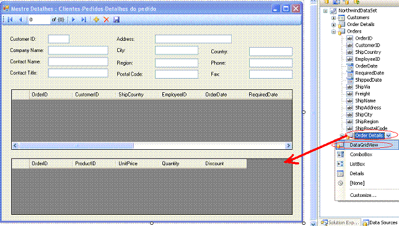Click ListBox icon in dropdown menu
Image resolution: width=399 pixels, height=226 pixels.
tap(340, 164)
